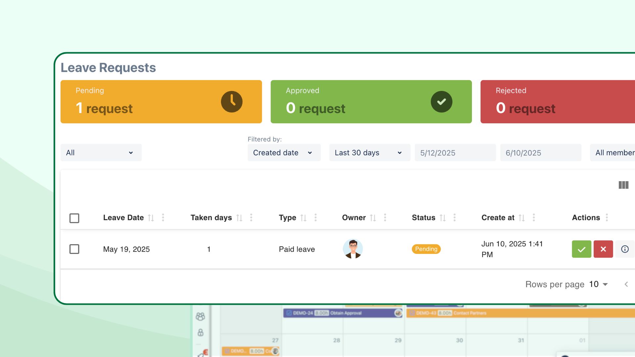
Task: Click the checkmark icon on the Approved card
Action: 442,101
